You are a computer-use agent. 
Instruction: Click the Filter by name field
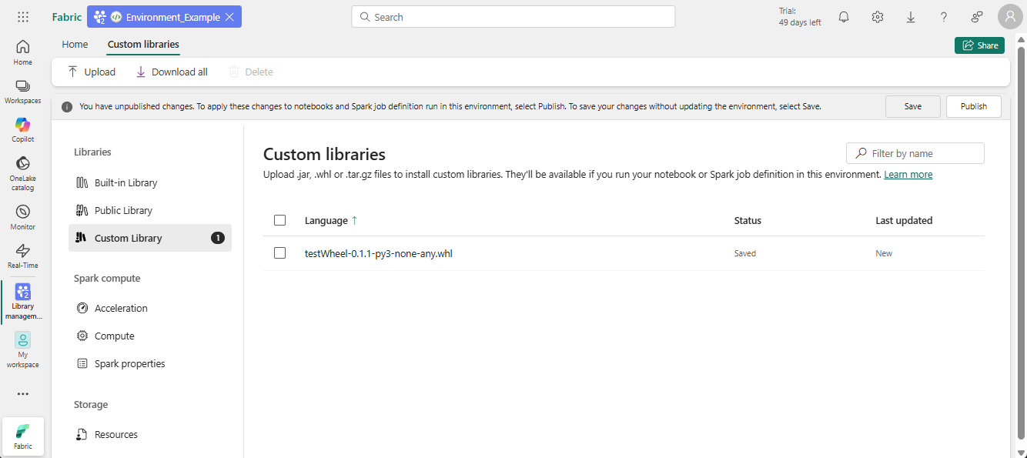[x=915, y=153]
